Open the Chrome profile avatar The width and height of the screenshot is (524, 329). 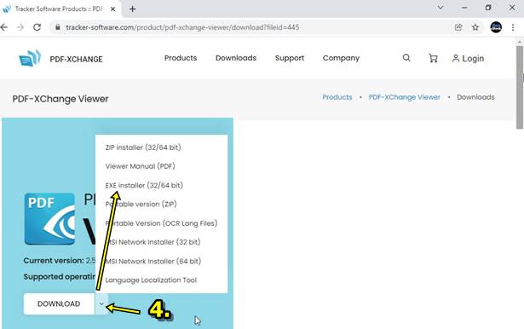(x=496, y=27)
